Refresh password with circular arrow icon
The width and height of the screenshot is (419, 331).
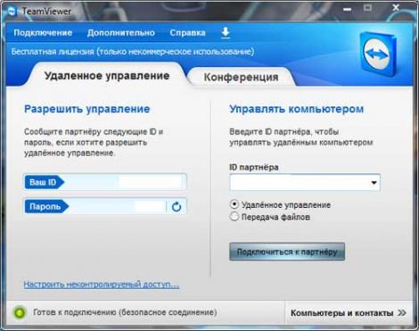[177, 206]
